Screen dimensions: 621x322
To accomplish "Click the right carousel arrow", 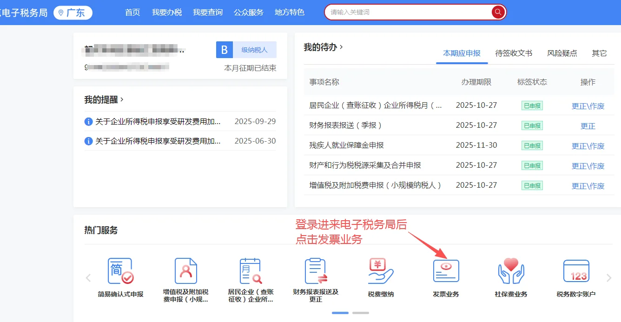I will click(x=609, y=277).
